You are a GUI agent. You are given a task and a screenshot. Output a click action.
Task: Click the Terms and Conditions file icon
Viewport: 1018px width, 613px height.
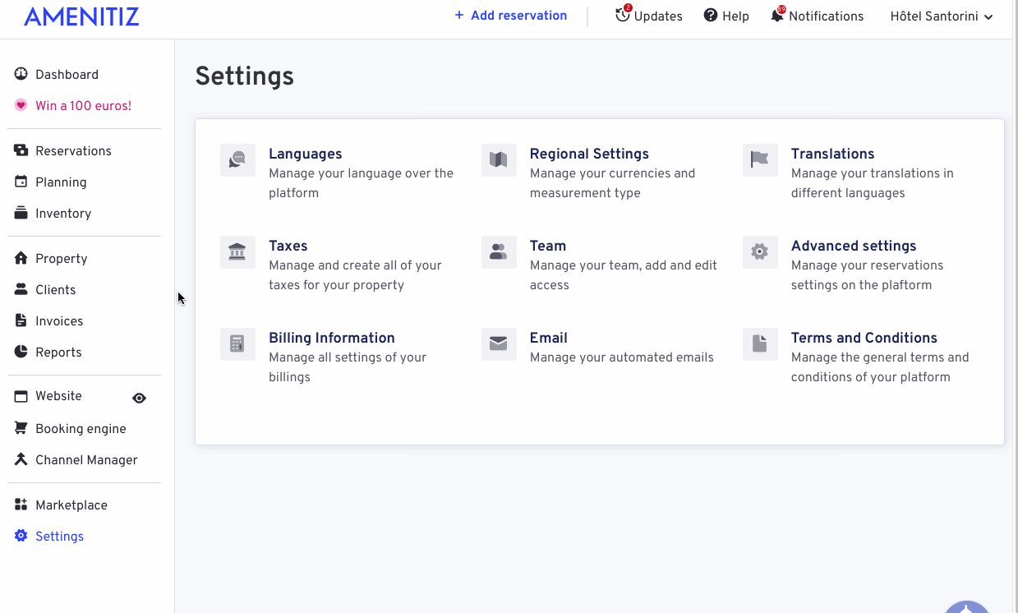click(x=760, y=344)
